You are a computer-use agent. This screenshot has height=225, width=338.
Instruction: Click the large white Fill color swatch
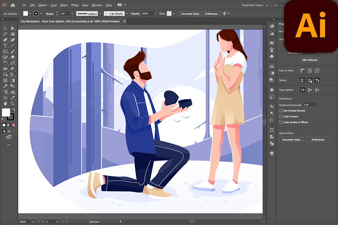pyautogui.click(x=6, y=112)
